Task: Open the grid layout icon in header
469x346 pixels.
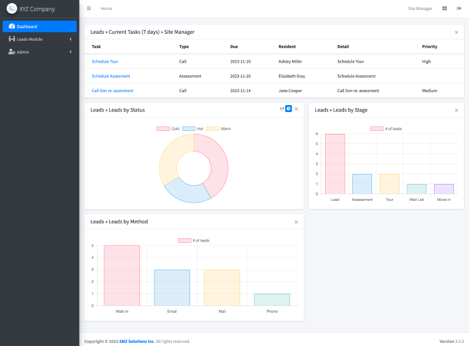Action: point(445,9)
